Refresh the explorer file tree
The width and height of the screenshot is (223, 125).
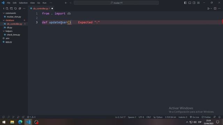click(x=15, y=8)
